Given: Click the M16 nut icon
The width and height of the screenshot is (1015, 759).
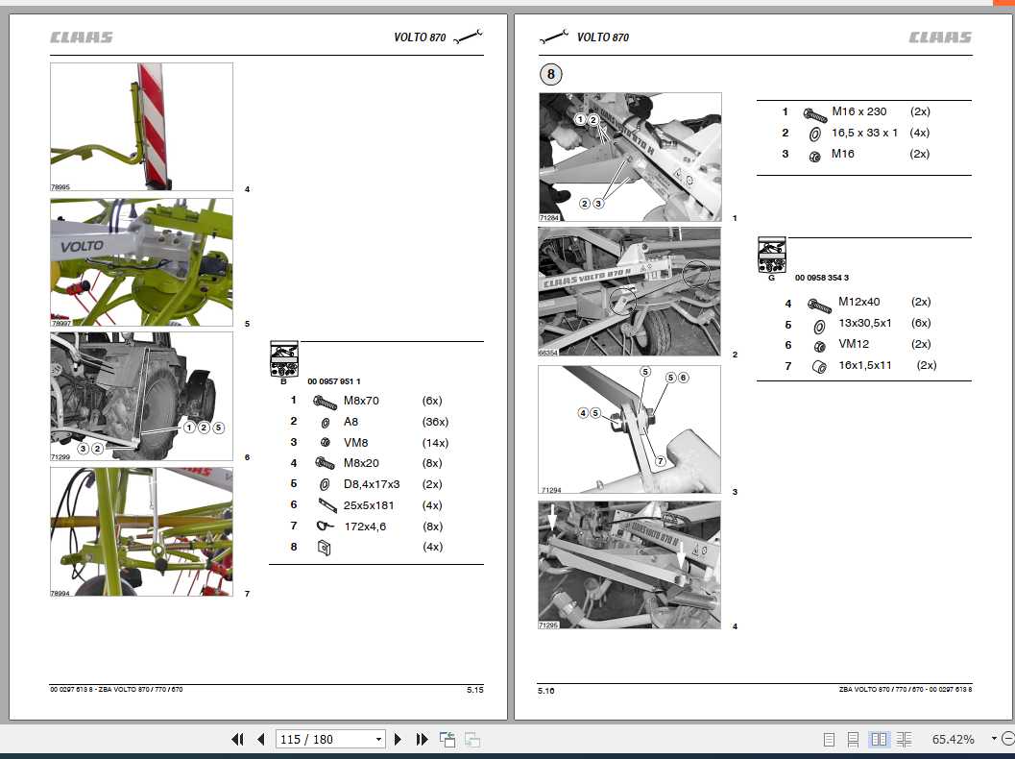Looking at the screenshot, I should click(815, 156).
